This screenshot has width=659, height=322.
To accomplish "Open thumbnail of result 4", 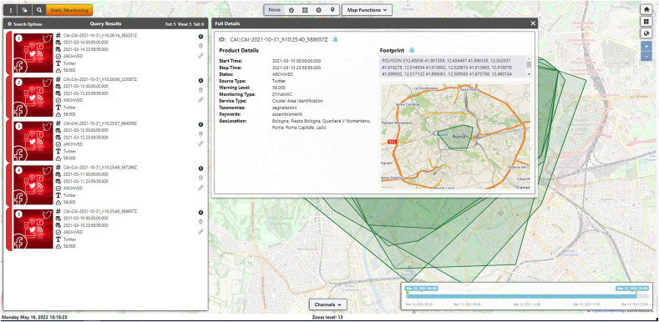I will [33, 185].
